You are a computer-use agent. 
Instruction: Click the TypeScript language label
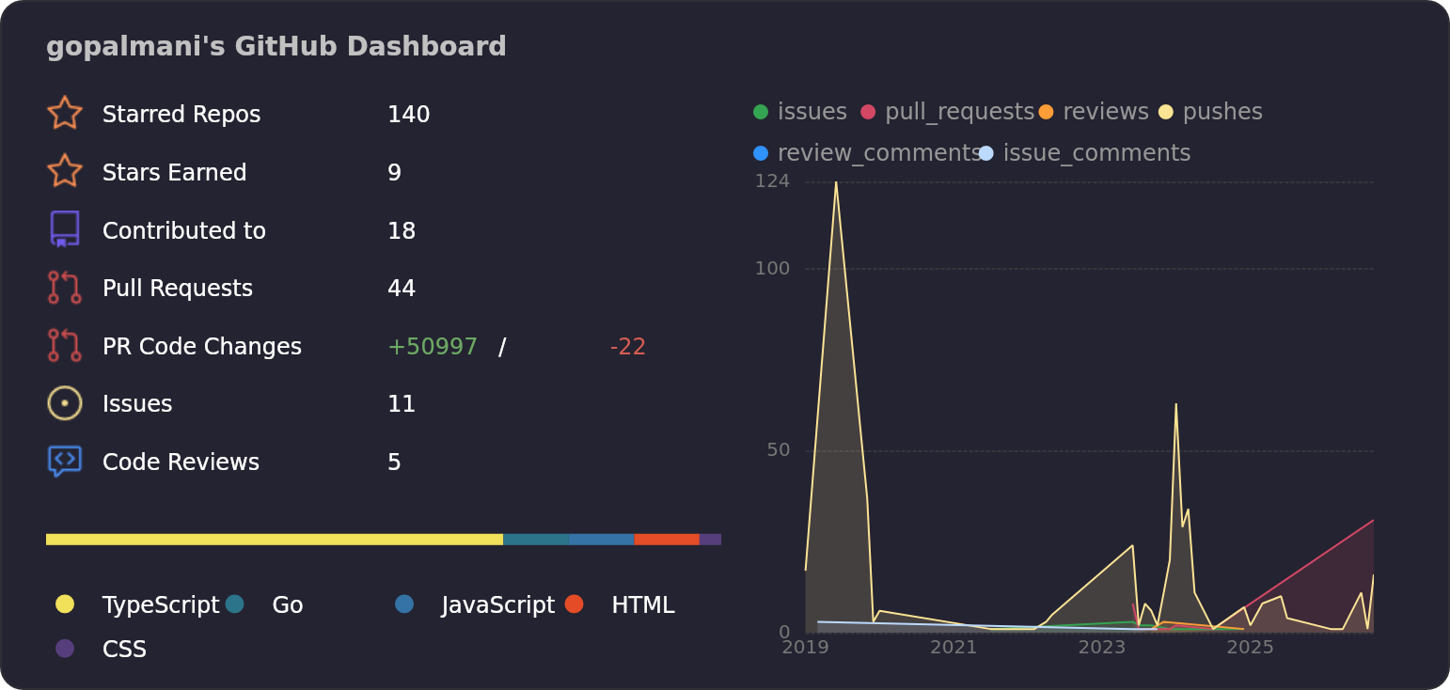coord(161,605)
